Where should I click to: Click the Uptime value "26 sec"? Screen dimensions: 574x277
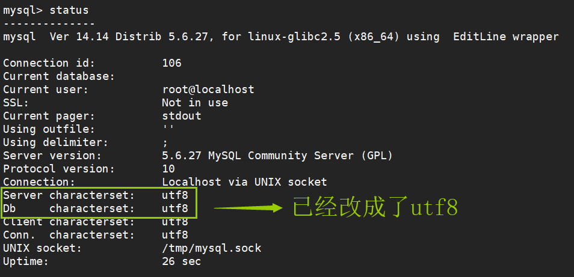click(x=181, y=261)
